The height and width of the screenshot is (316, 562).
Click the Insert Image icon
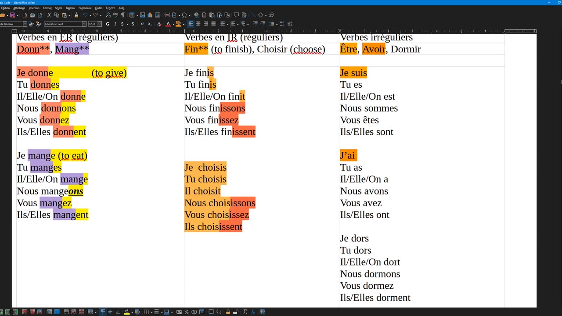tap(142, 15)
